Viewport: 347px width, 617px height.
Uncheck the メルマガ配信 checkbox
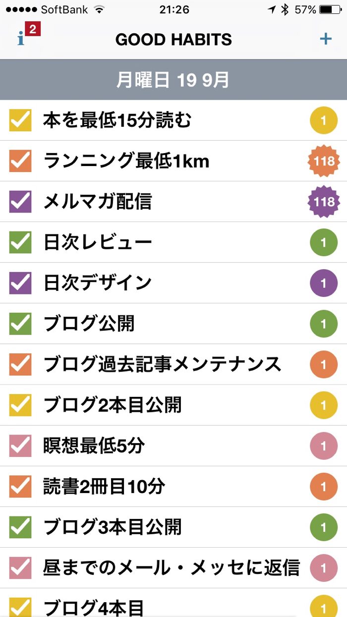pyautogui.click(x=20, y=202)
